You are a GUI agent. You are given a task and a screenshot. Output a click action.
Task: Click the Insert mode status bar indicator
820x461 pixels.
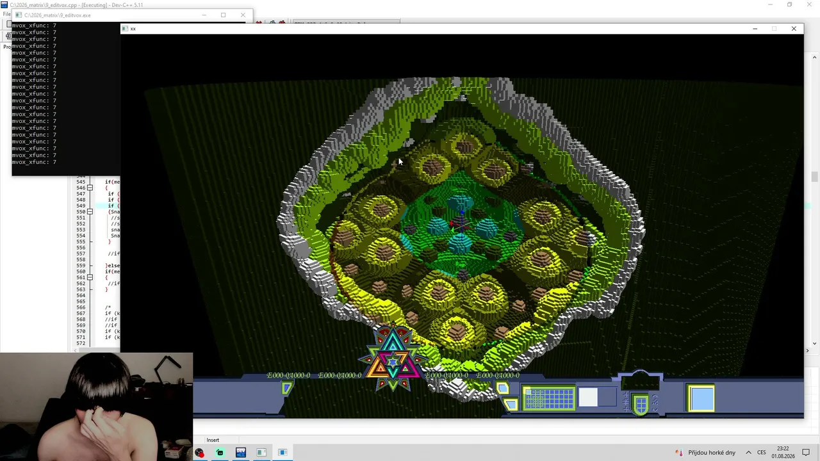point(213,440)
